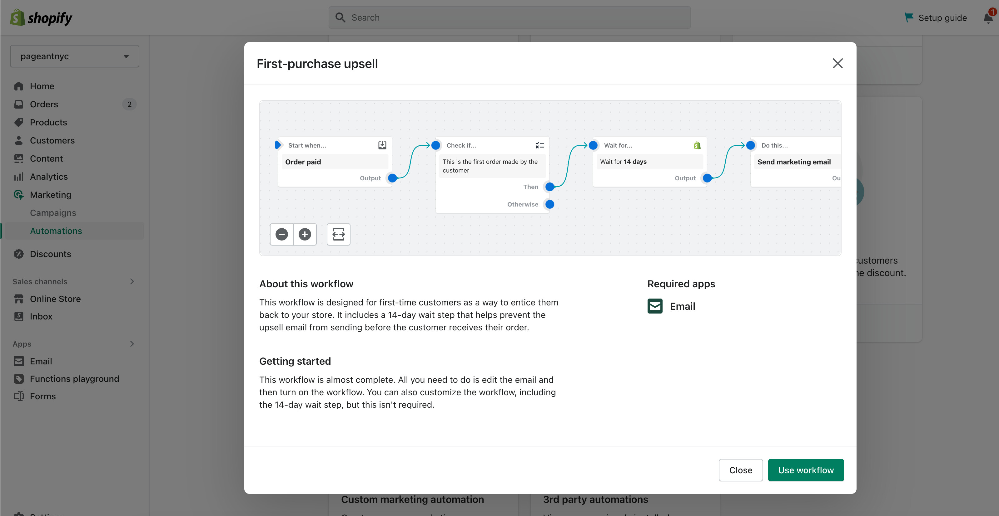This screenshot has width=999, height=516.
Task: Click the Email app icon under Required apps
Action: pyautogui.click(x=655, y=306)
